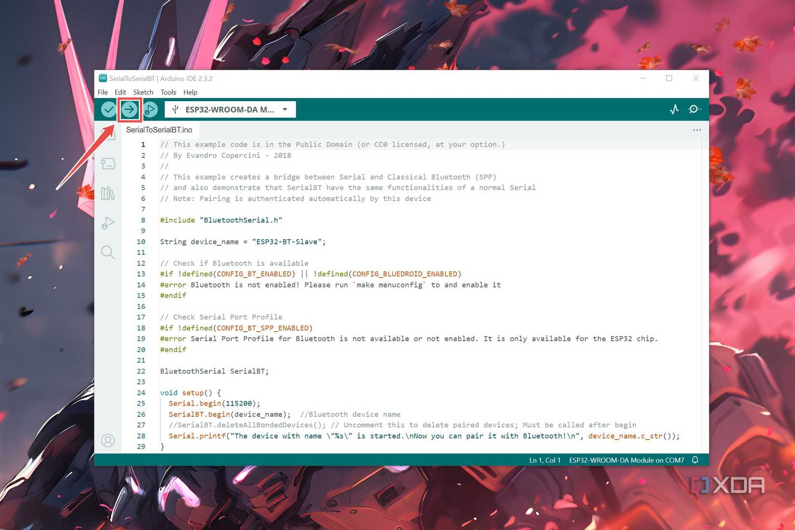This screenshot has width=795, height=530.
Task: Click the Serial.printf statement on line 28
Action: (424, 436)
